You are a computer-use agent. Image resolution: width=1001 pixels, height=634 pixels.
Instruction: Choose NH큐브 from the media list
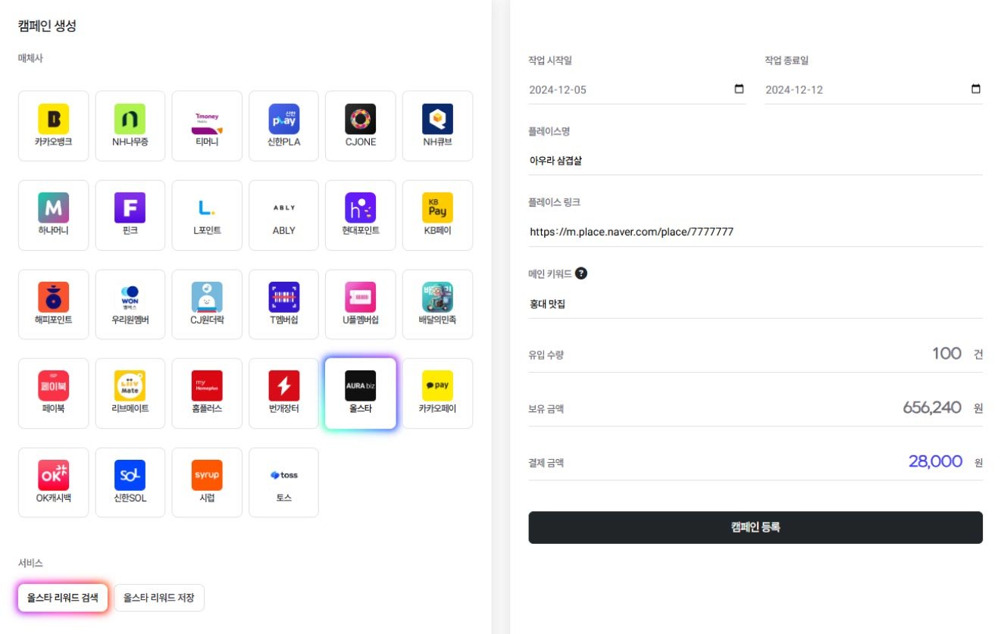tap(437, 126)
